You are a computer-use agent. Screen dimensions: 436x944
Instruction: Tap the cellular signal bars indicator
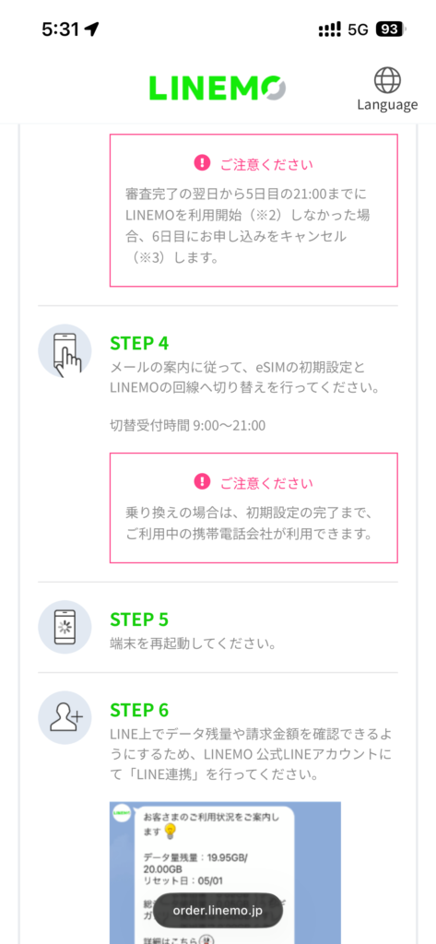click(330, 29)
